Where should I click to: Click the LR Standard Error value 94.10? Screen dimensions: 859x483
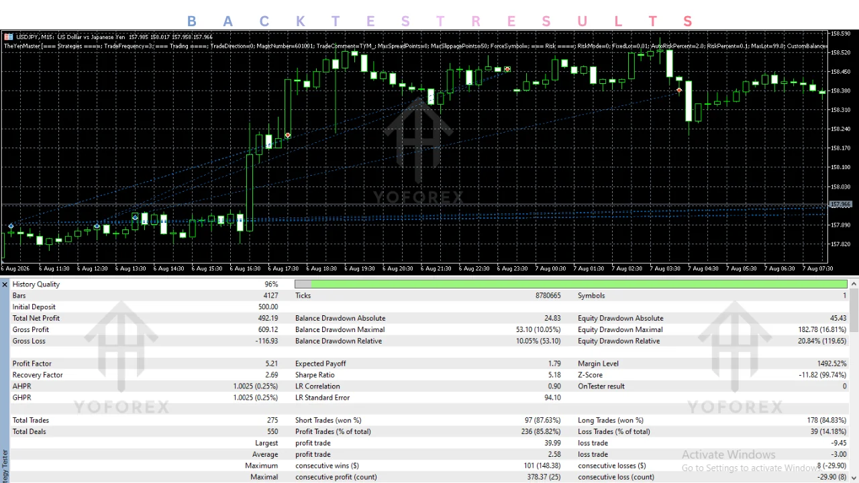click(552, 398)
